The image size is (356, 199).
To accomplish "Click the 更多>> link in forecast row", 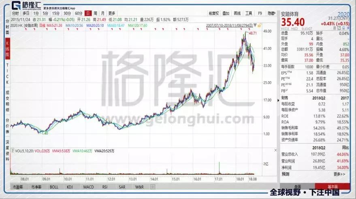I will (x=339, y=174).
